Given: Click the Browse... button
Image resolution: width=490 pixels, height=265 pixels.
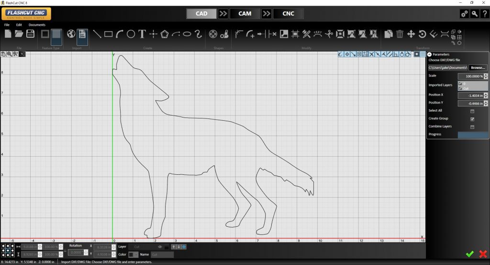Looking at the screenshot, I should pos(478,68).
